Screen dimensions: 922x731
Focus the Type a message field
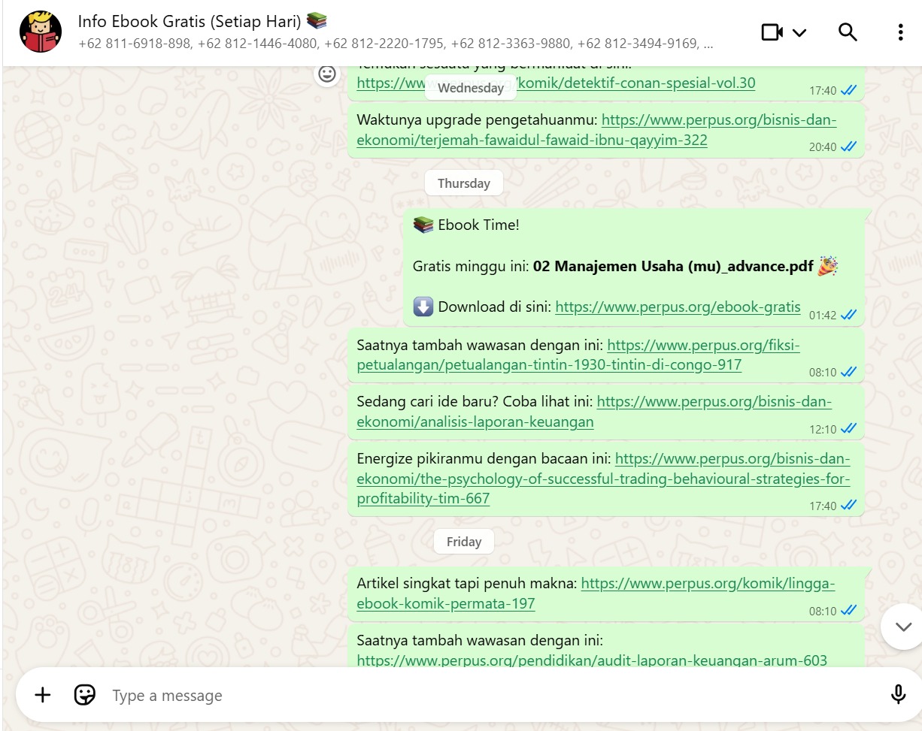point(489,696)
